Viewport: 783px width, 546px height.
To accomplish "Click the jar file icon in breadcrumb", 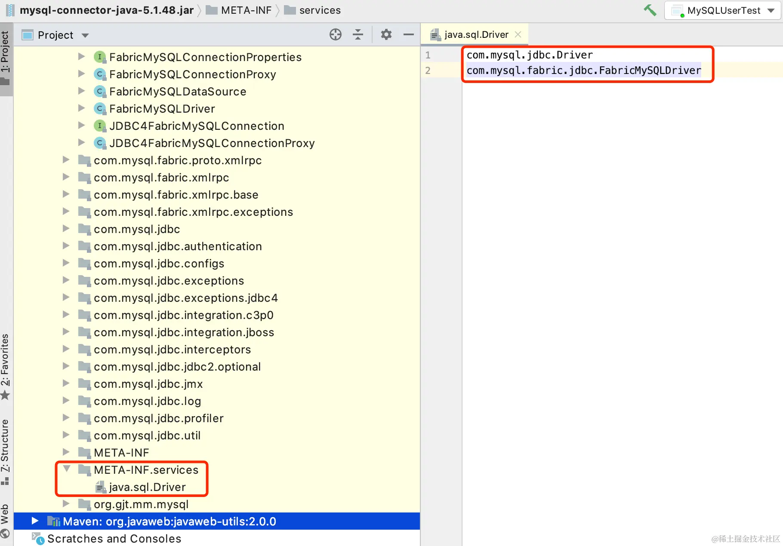I will [10, 10].
